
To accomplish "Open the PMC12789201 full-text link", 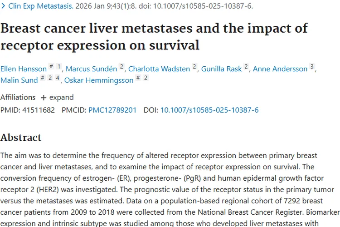I will [x=112, y=110].
